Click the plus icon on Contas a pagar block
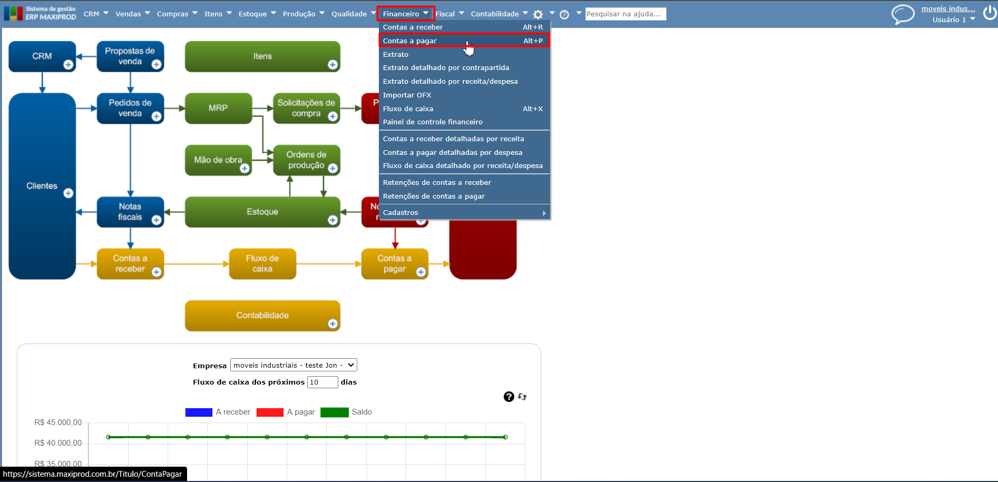Image resolution: width=998 pixels, height=482 pixels. tap(420, 272)
